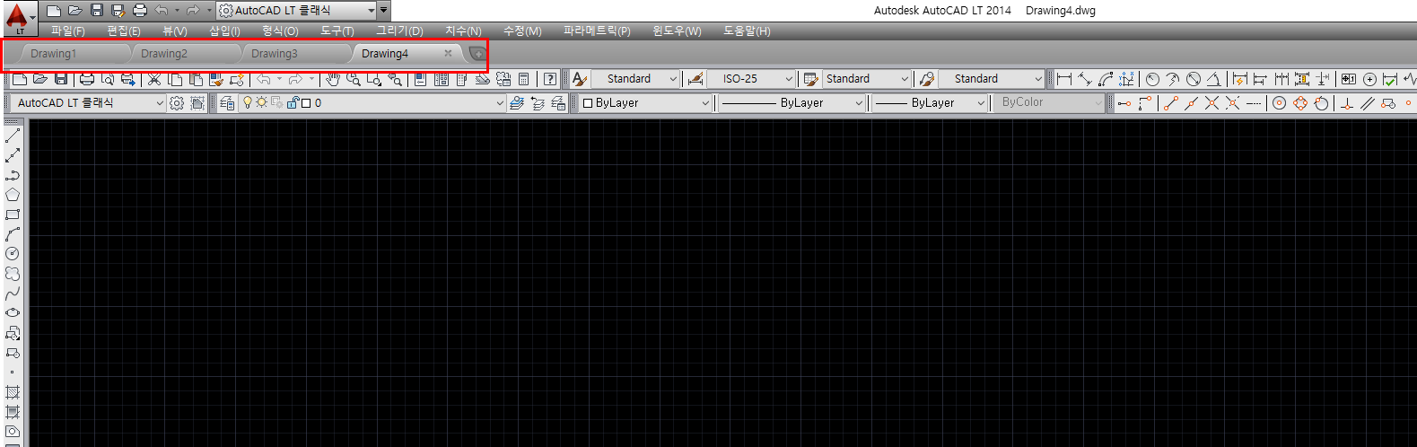Open the Help question mark icon
This screenshot has width=1417, height=447.
click(x=550, y=79)
